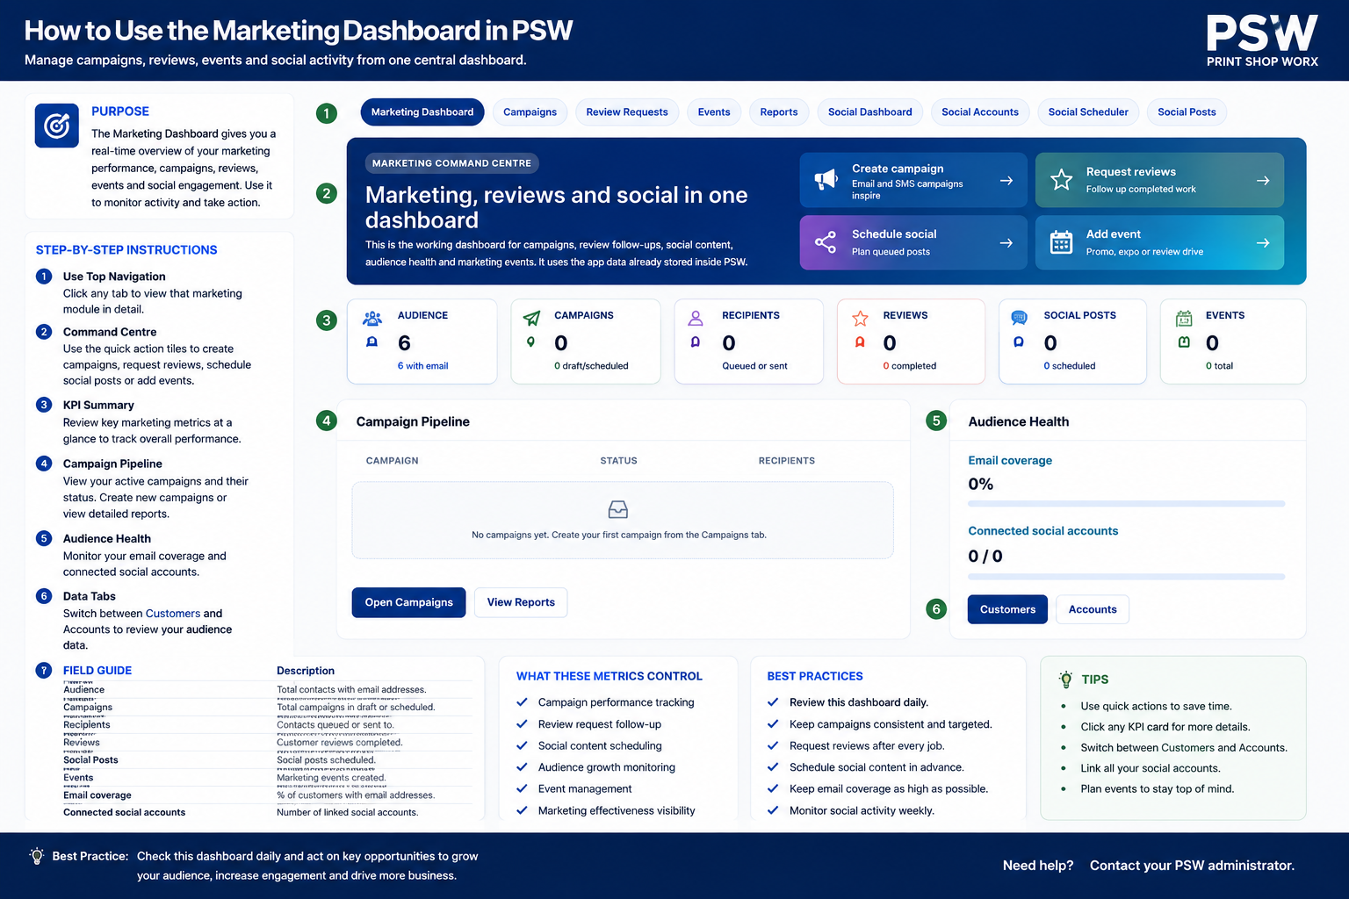The height and width of the screenshot is (899, 1349).
Task: Click the arrow on the Create campaign tile
Action: point(1006,180)
